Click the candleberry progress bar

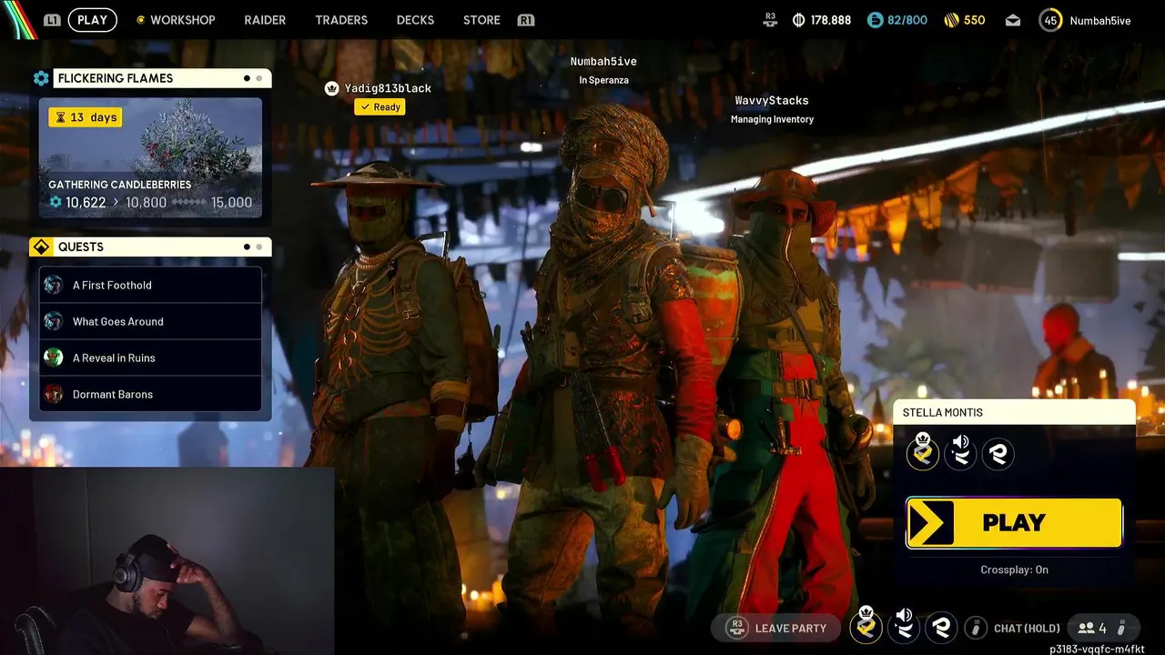point(189,203)
